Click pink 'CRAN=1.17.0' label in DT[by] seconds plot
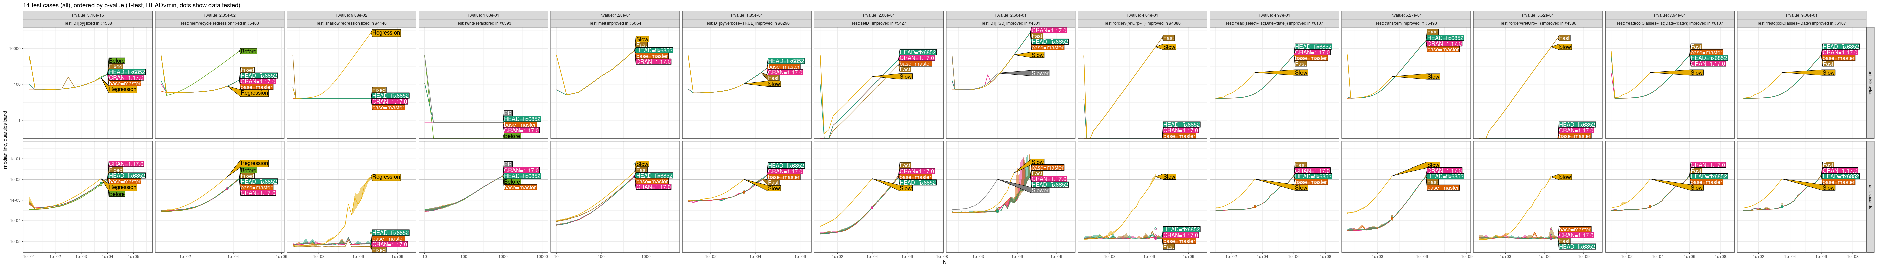The image size is (1877, 268). 126,164
